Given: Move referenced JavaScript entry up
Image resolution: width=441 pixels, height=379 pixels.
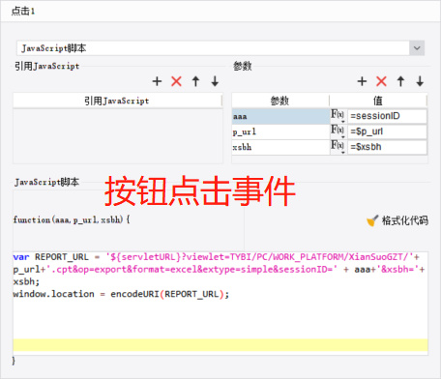Looking at the screenshot, I should pyautogui.click(x=195, y=81).
